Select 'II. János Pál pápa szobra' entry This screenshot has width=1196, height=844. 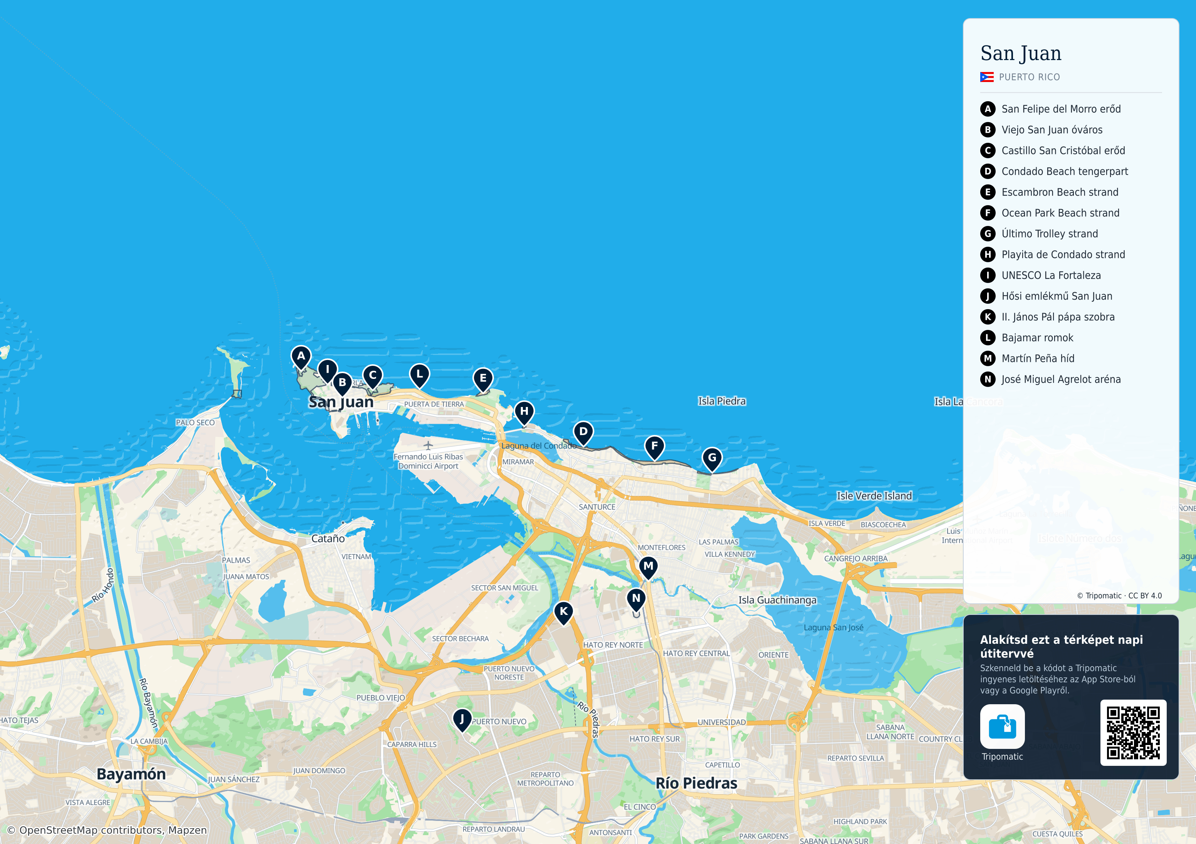(x=1058, y=316)
